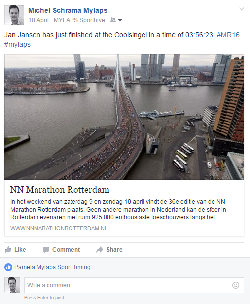Open Michel Schrama's profile picture
Screen dimensions: 250x304
point(14,15)
